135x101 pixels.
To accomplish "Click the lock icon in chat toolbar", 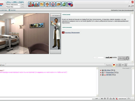I will pos(111,99).
